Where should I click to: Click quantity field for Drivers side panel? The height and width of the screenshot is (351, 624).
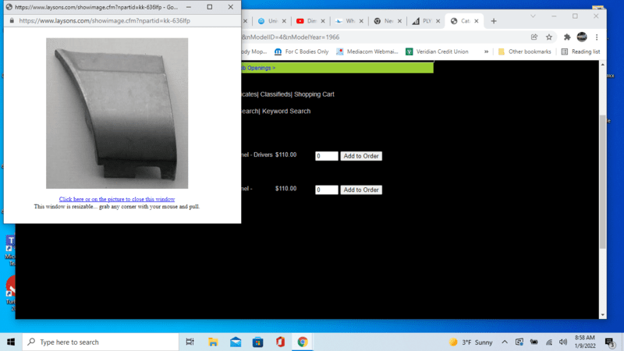(x=326, y=156)
